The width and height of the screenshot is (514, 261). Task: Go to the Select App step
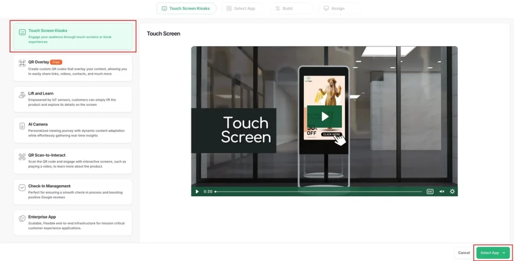coord(241,9)
